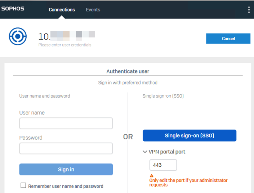254x193 pixels.
Task: Click the VPN portal port label
Action: tap(167, 152)
